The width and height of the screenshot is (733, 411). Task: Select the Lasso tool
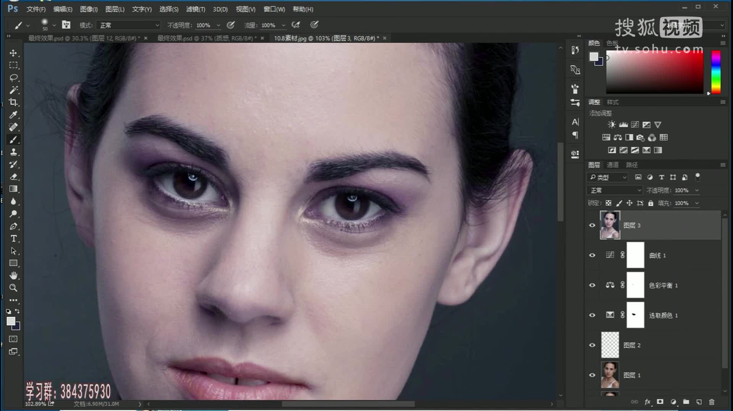(13, 78)
